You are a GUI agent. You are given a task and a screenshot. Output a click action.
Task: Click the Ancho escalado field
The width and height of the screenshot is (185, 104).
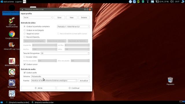click(47, 61)
